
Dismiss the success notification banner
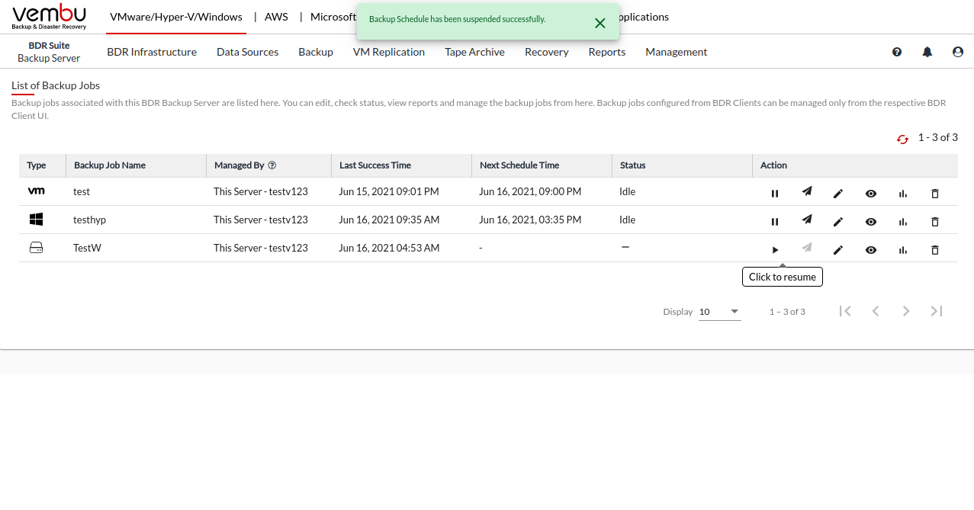600,23
